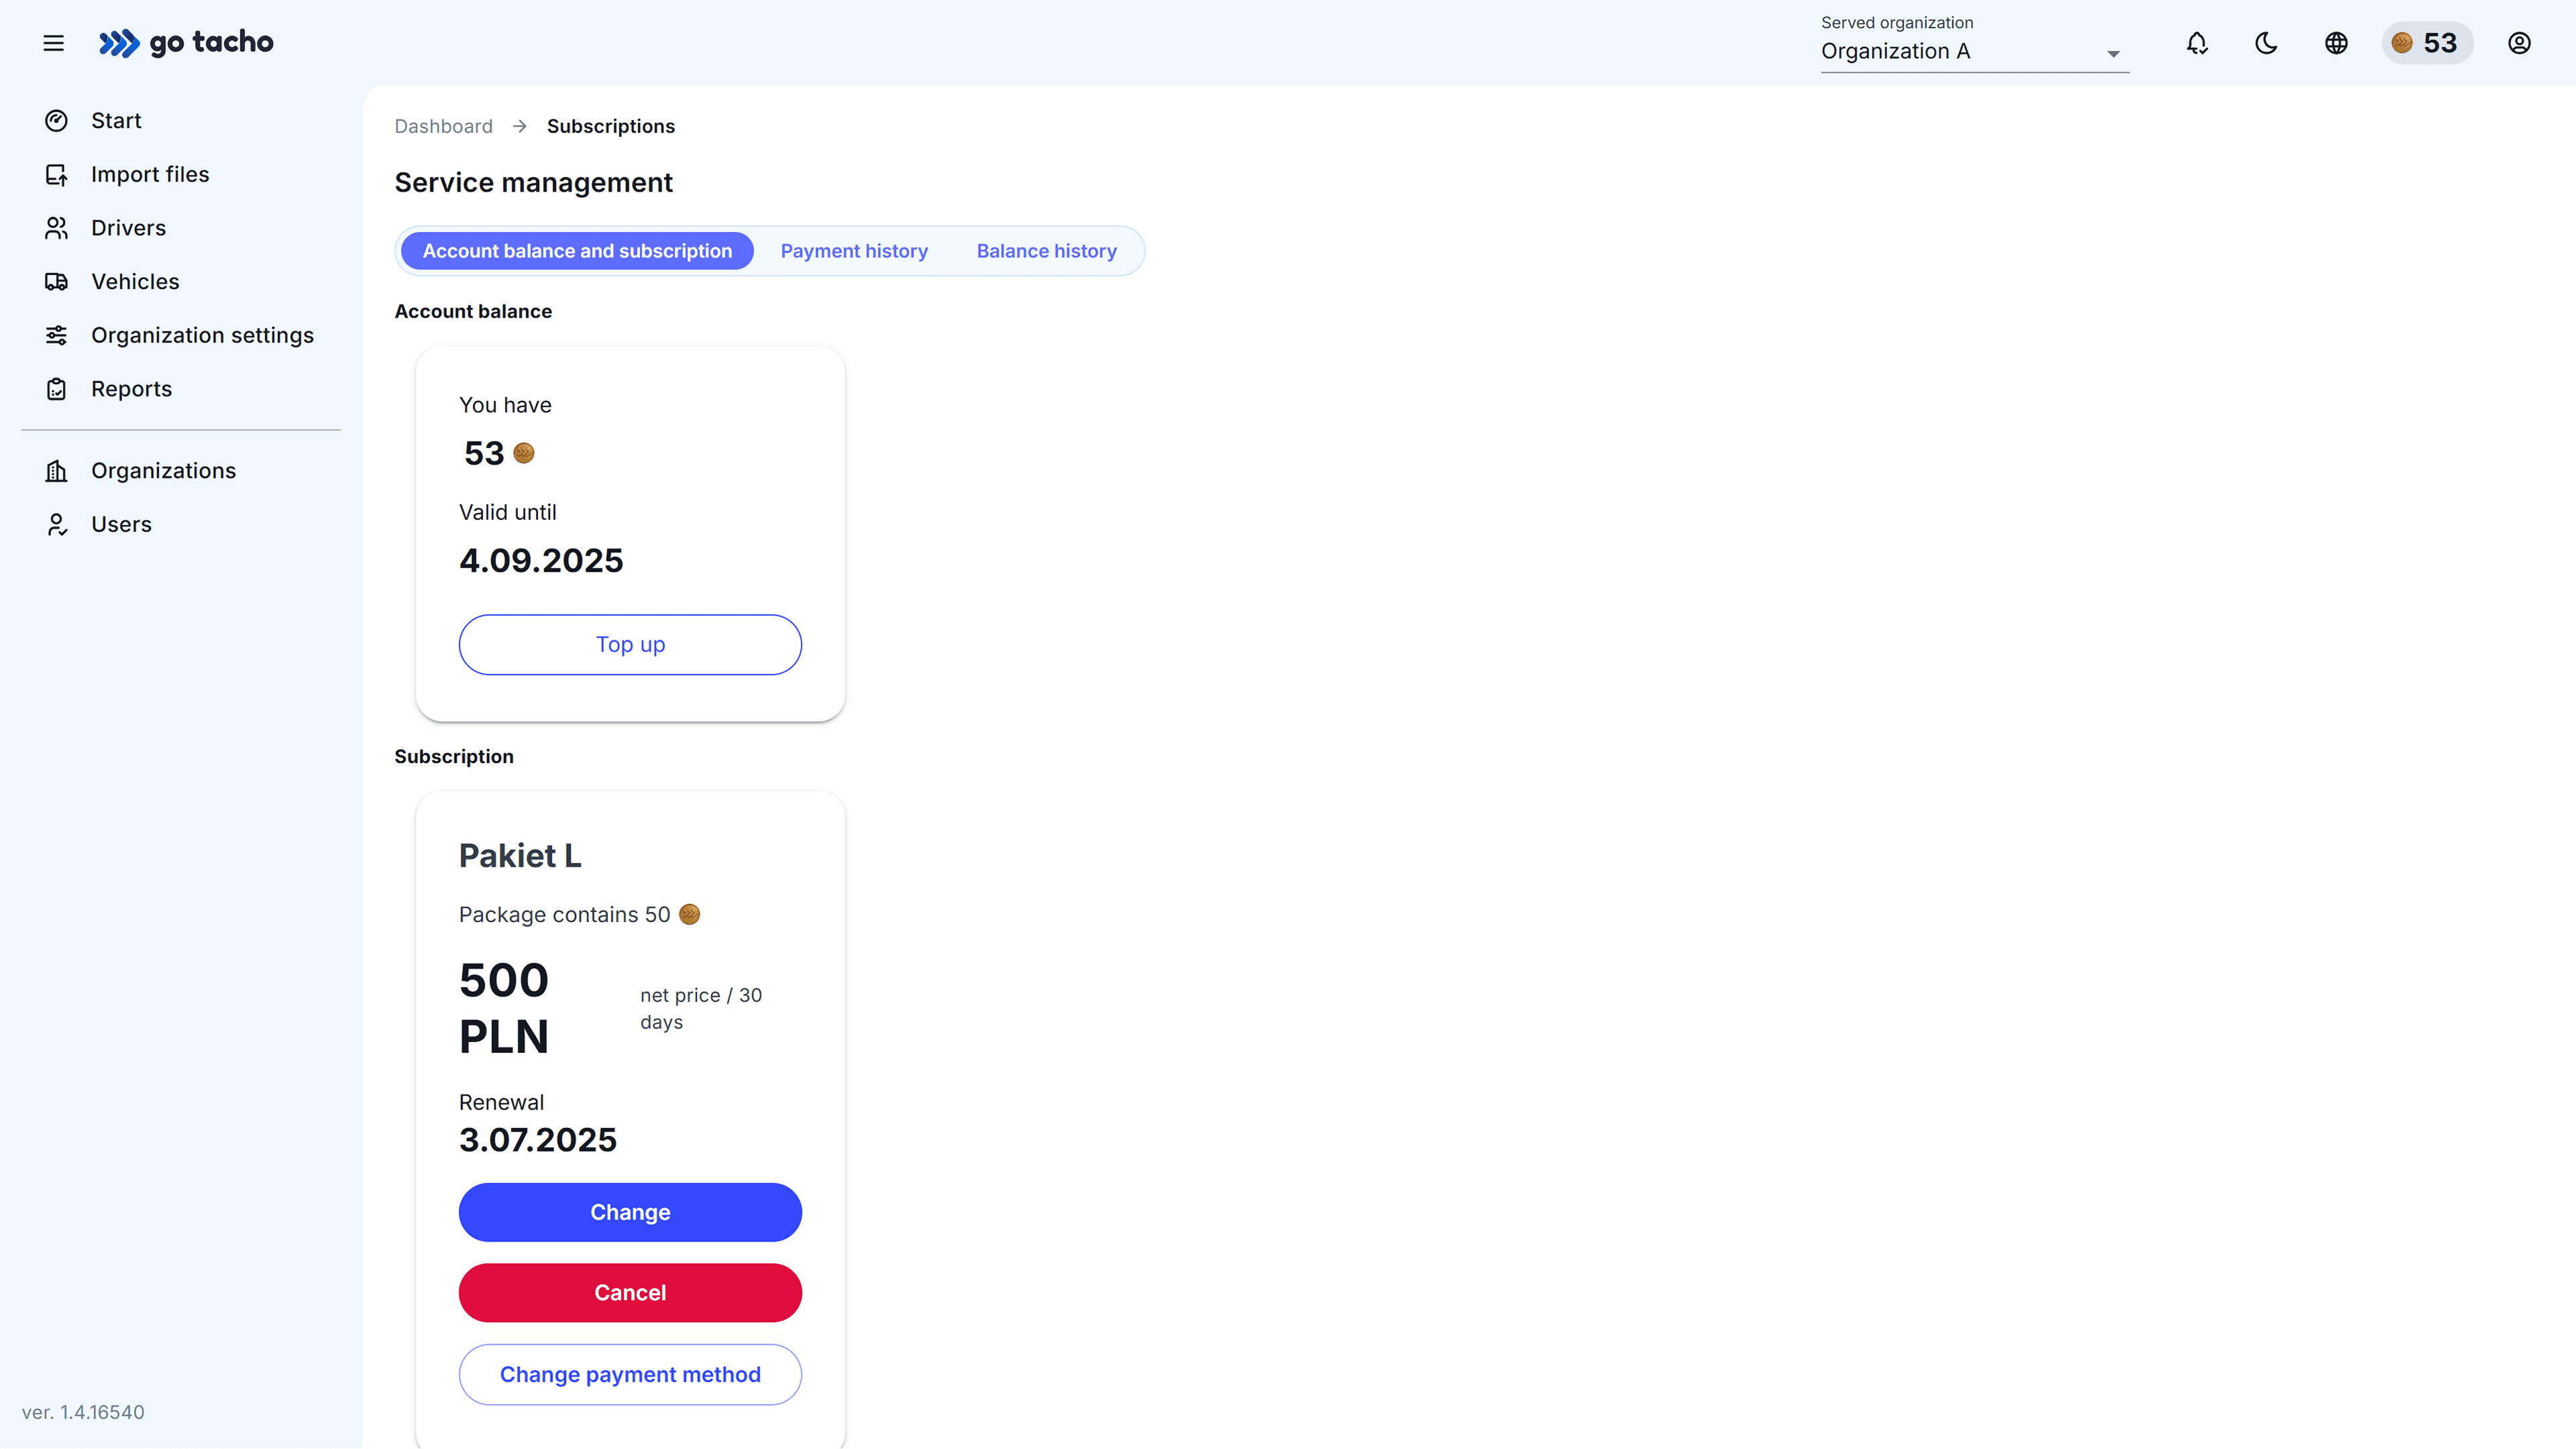Toggle the hamburger navigation menu
Viewport: 2576px width, 1449px height.
coord(54,43)
